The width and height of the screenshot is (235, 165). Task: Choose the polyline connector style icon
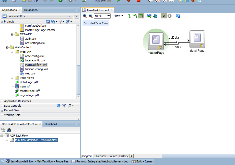[x=135, y=16]
